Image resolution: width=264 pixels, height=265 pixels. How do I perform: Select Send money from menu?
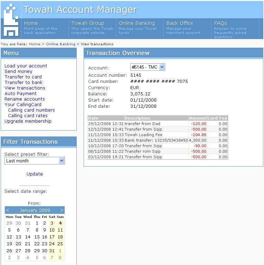[x=18, y=71]
